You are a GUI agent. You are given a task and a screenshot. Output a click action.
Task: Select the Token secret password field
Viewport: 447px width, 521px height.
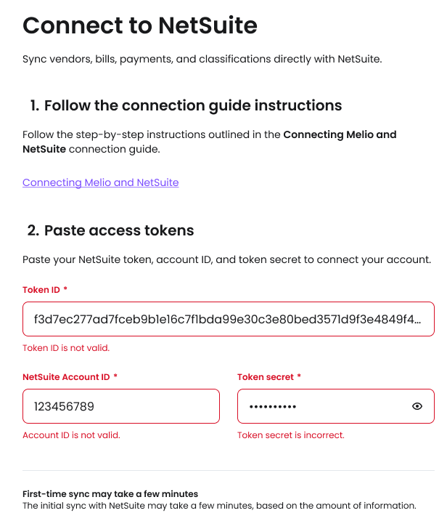(319, 406)
